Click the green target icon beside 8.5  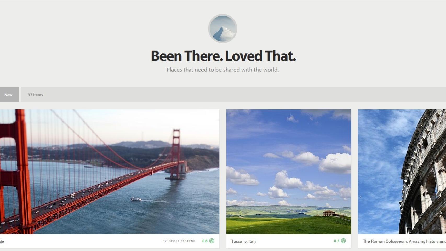point(344,241)
